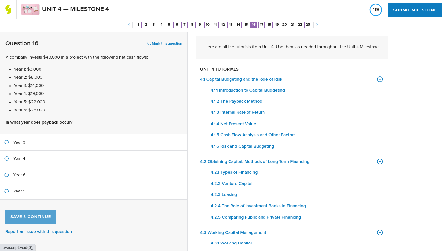This screenshot has height=251, width=446.
Task: Collapse the Working Capital Management section
Action: (380, 232)
